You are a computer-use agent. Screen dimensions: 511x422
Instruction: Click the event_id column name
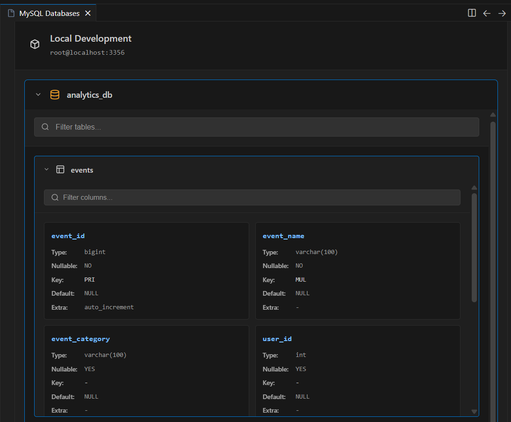click(x=68, y=236)
